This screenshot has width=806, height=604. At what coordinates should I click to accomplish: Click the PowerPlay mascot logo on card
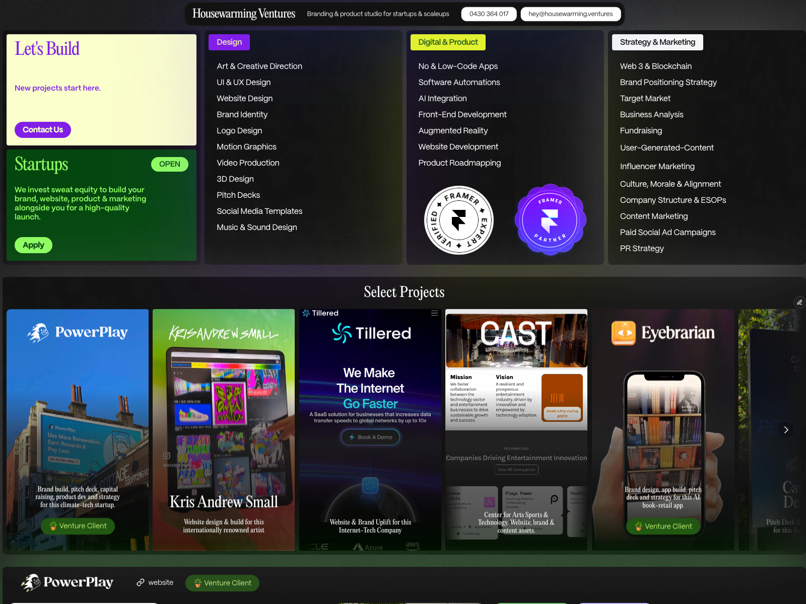pos(38,332)
